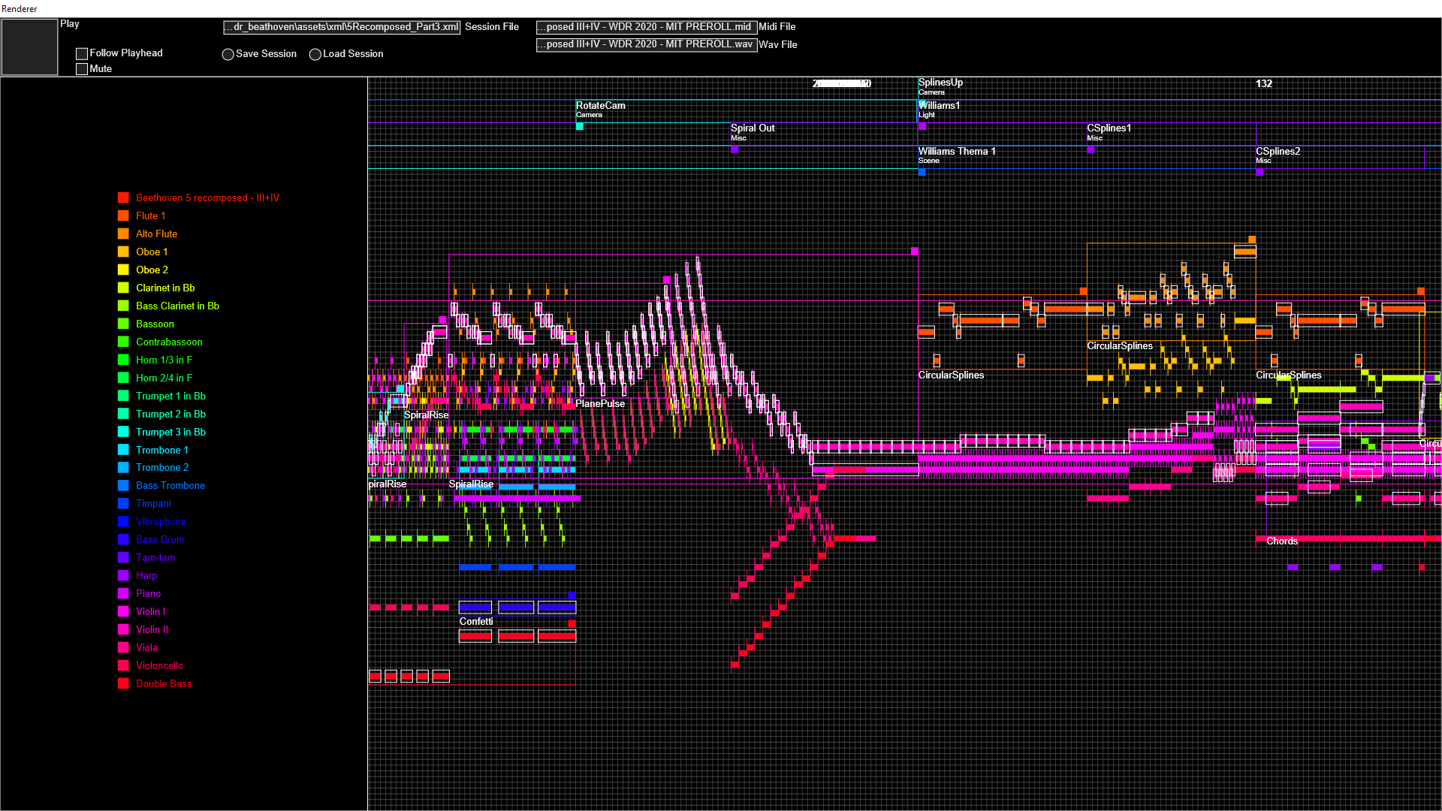Viewport: 1442px width, 811px height.
Task: Click the Midi File path field
Action: point(647,27)
